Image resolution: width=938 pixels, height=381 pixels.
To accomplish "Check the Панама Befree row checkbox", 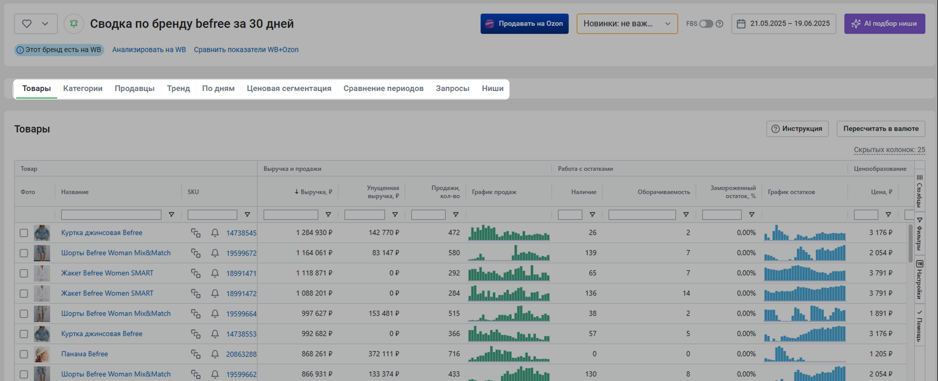I will [x=24, y=354].
